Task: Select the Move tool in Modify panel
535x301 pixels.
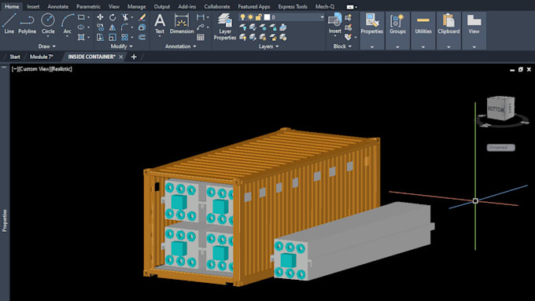Action: point(100,17)
